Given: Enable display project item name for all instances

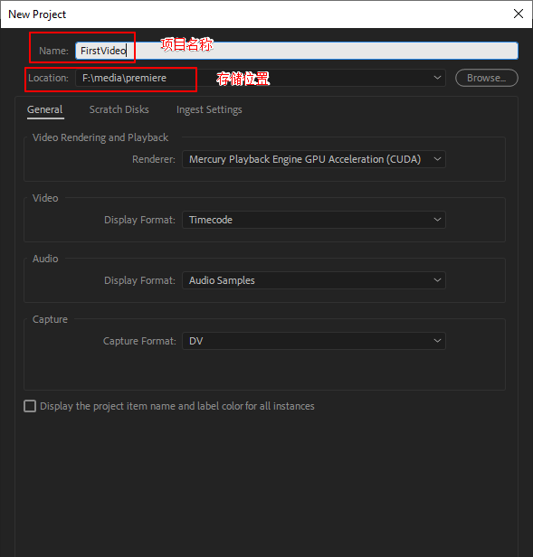Looking at the screenshot, I should click(x=30, y=406).
